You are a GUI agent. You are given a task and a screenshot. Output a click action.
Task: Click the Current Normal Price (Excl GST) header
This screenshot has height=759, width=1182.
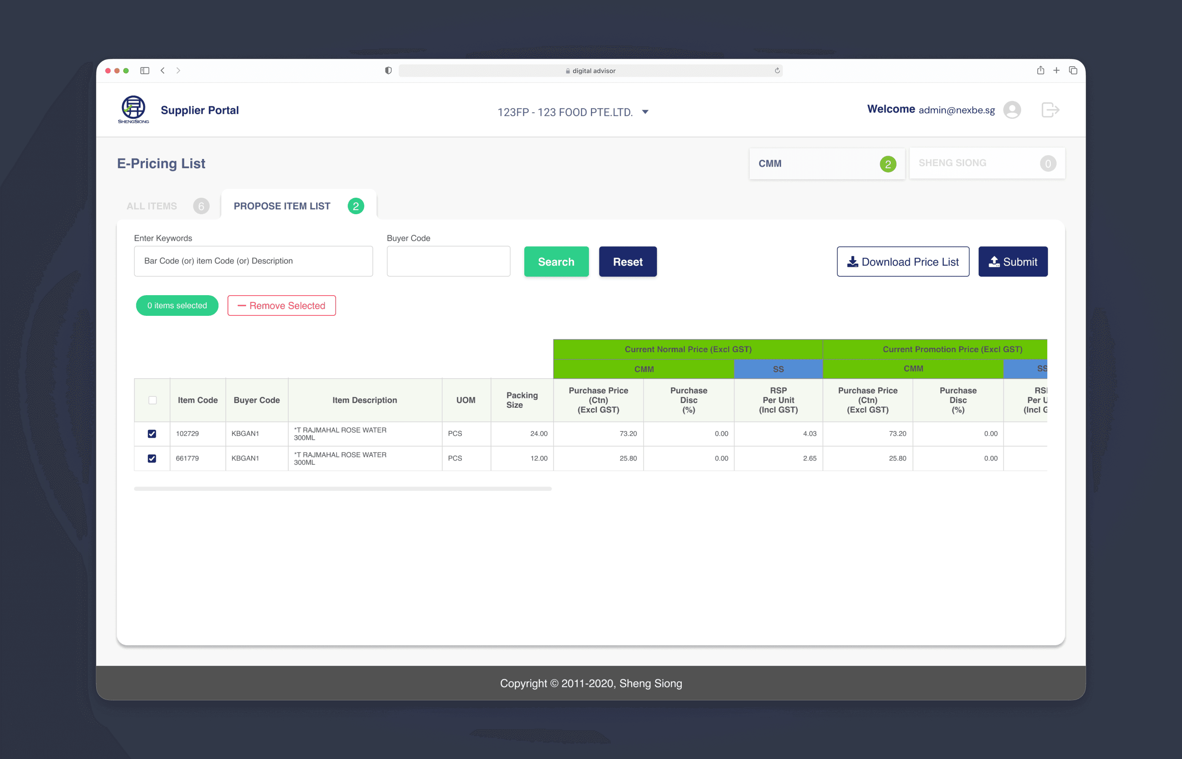coord(688,350)
